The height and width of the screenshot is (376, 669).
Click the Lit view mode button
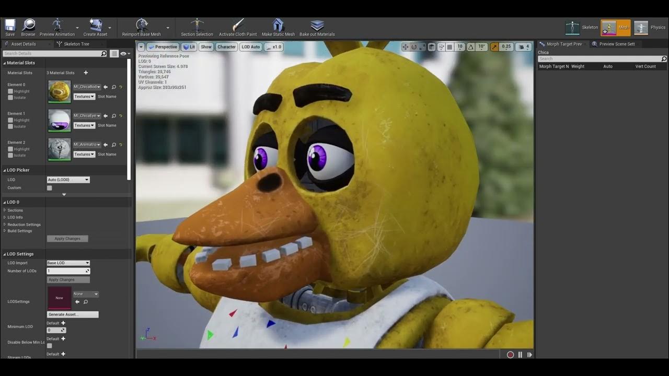click(189, 47)
